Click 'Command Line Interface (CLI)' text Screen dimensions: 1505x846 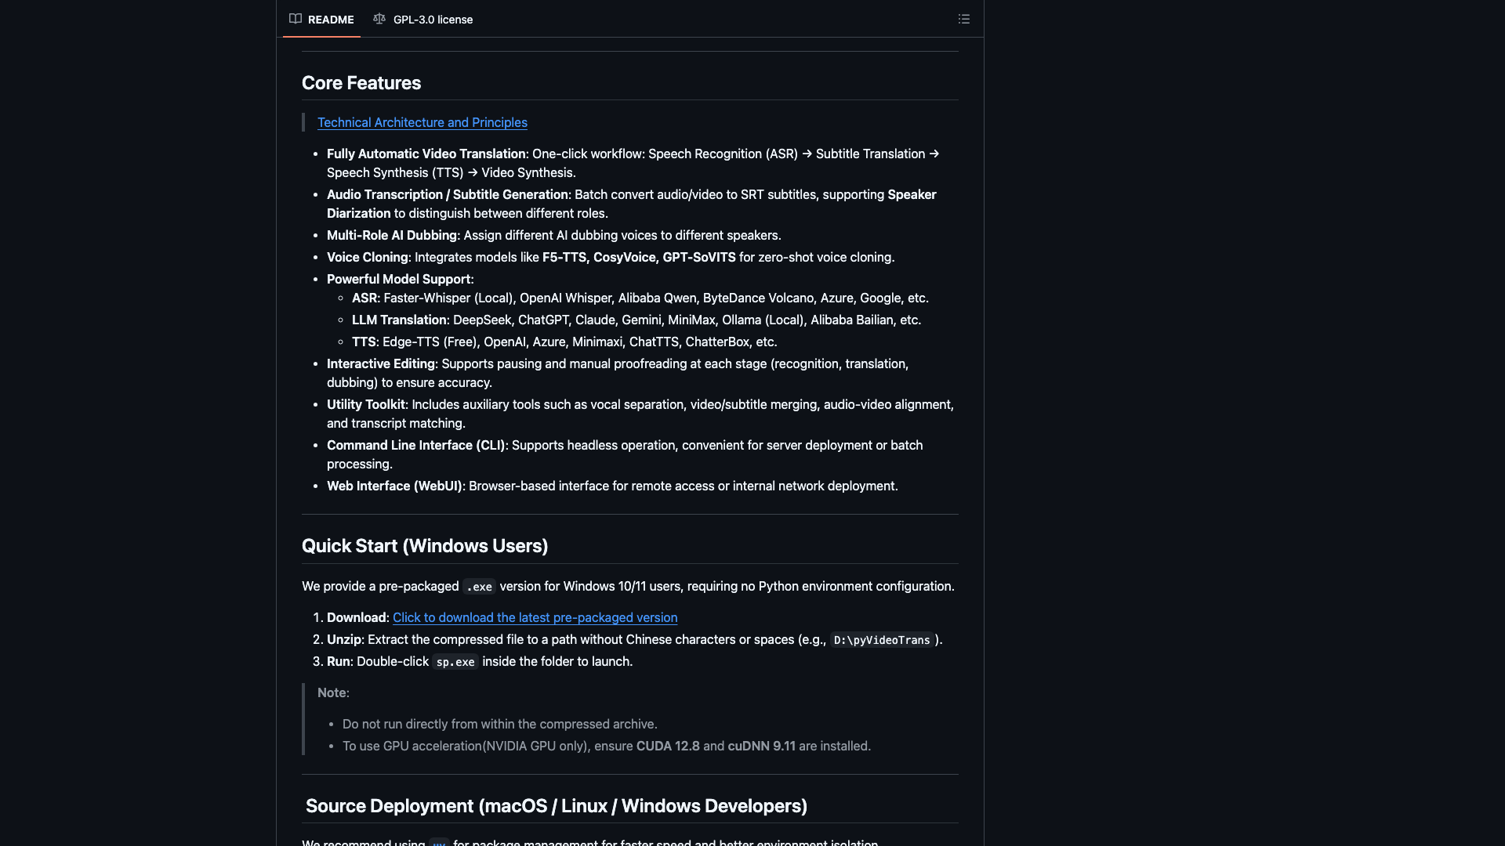point(415,445)
